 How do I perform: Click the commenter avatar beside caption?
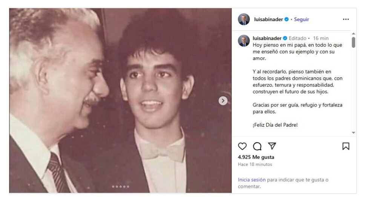coord(244,41)
